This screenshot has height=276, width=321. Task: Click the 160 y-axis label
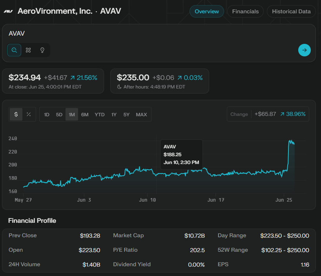tap(13, 191)
